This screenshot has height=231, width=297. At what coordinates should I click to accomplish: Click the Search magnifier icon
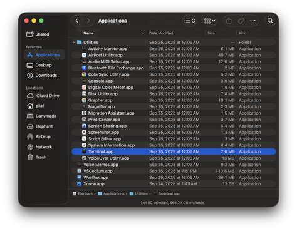click(x=270, y=21)
